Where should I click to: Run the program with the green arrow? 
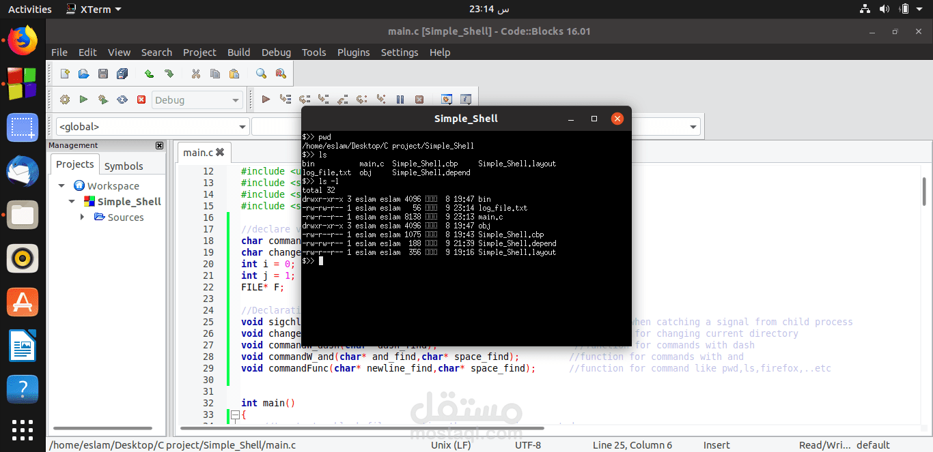[83, 99]
